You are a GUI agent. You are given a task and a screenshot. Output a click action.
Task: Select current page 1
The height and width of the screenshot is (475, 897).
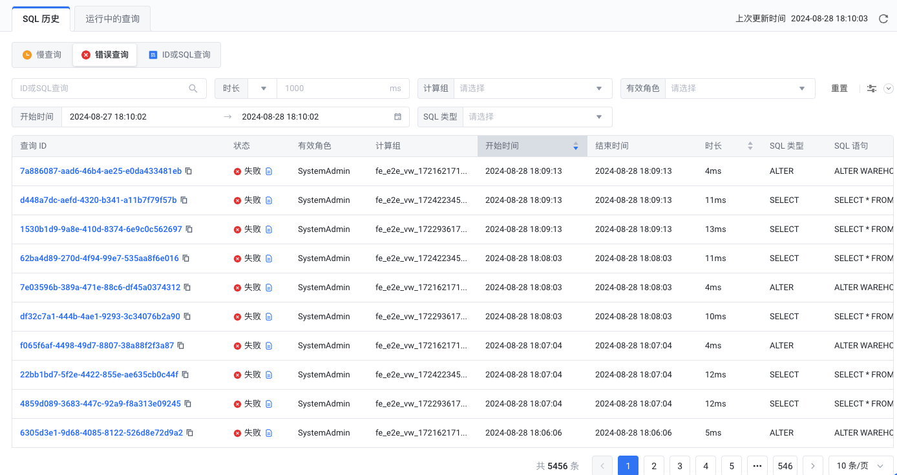pyautogui.click(x=628, y=466)
